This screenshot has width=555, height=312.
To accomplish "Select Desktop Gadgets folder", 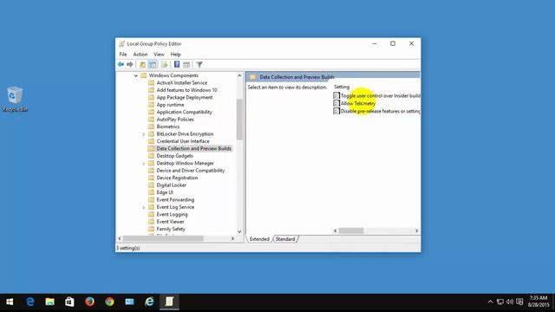I will click(175, 156).
